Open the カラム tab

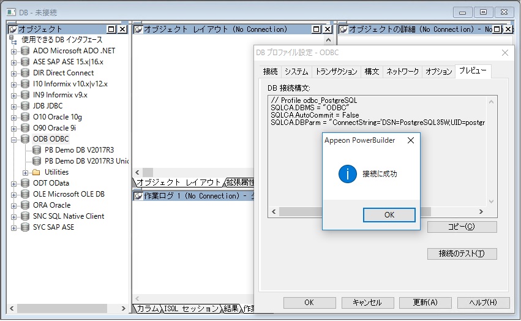148,309
